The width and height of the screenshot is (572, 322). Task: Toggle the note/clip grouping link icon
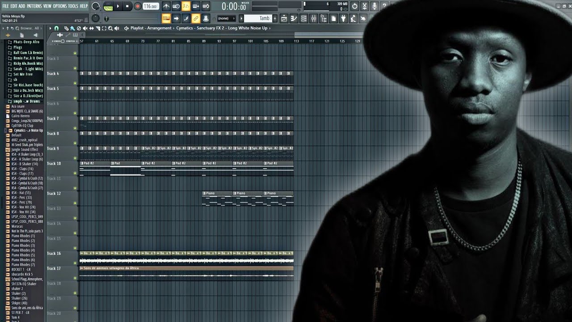196,18
